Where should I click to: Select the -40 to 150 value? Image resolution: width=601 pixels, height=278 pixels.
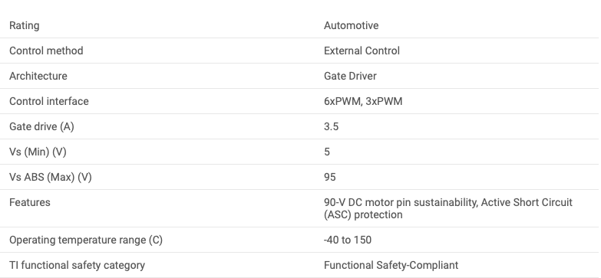347,240
